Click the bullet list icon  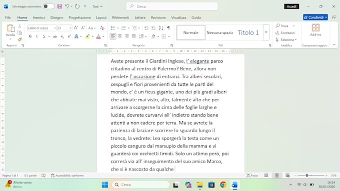(112, 28)
